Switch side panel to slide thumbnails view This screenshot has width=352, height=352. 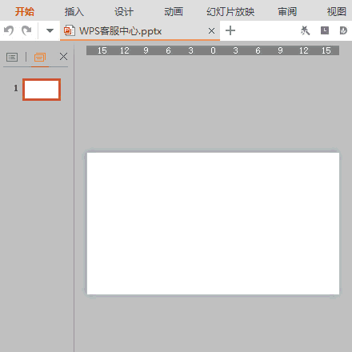pyautogui.click(x=40, y=57)
